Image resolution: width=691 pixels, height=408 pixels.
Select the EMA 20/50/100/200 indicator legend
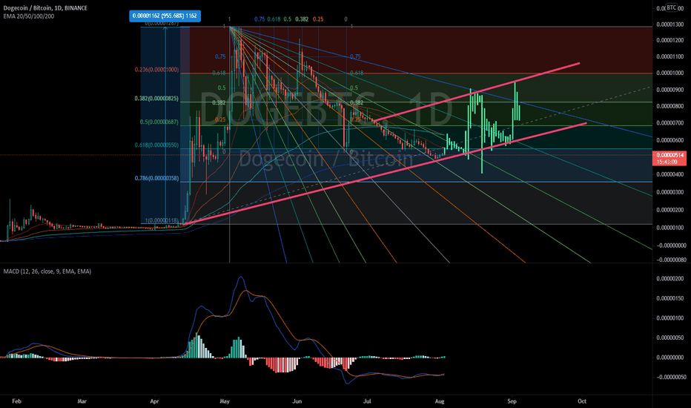coord(29,16)
